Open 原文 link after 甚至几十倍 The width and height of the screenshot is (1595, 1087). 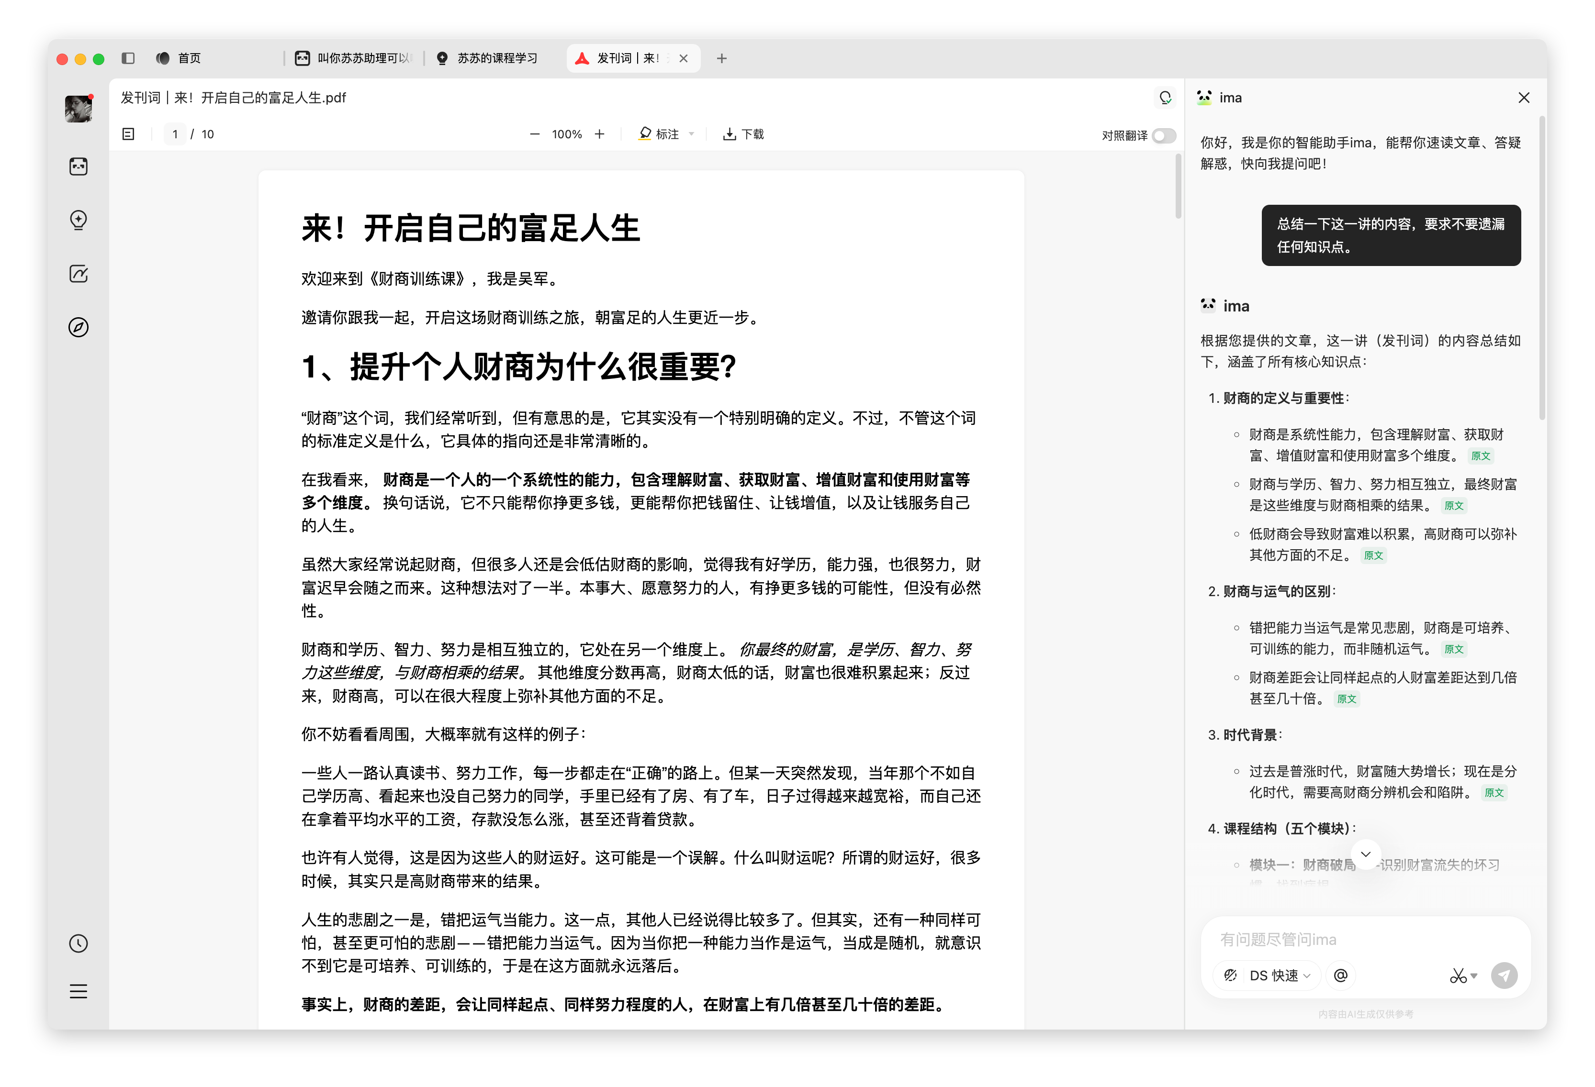(1347, 699)
